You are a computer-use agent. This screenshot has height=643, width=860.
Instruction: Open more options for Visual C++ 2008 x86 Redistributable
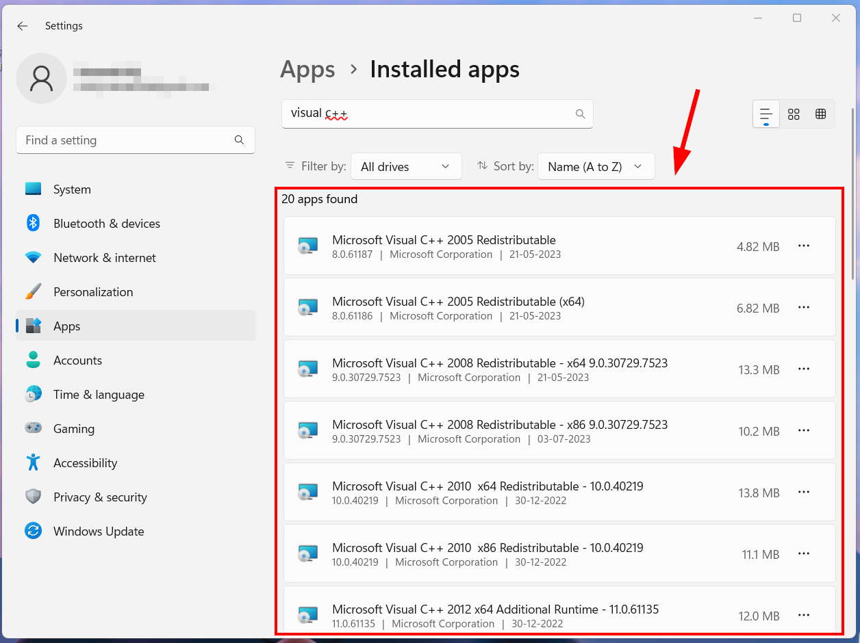tap(804, 431)
